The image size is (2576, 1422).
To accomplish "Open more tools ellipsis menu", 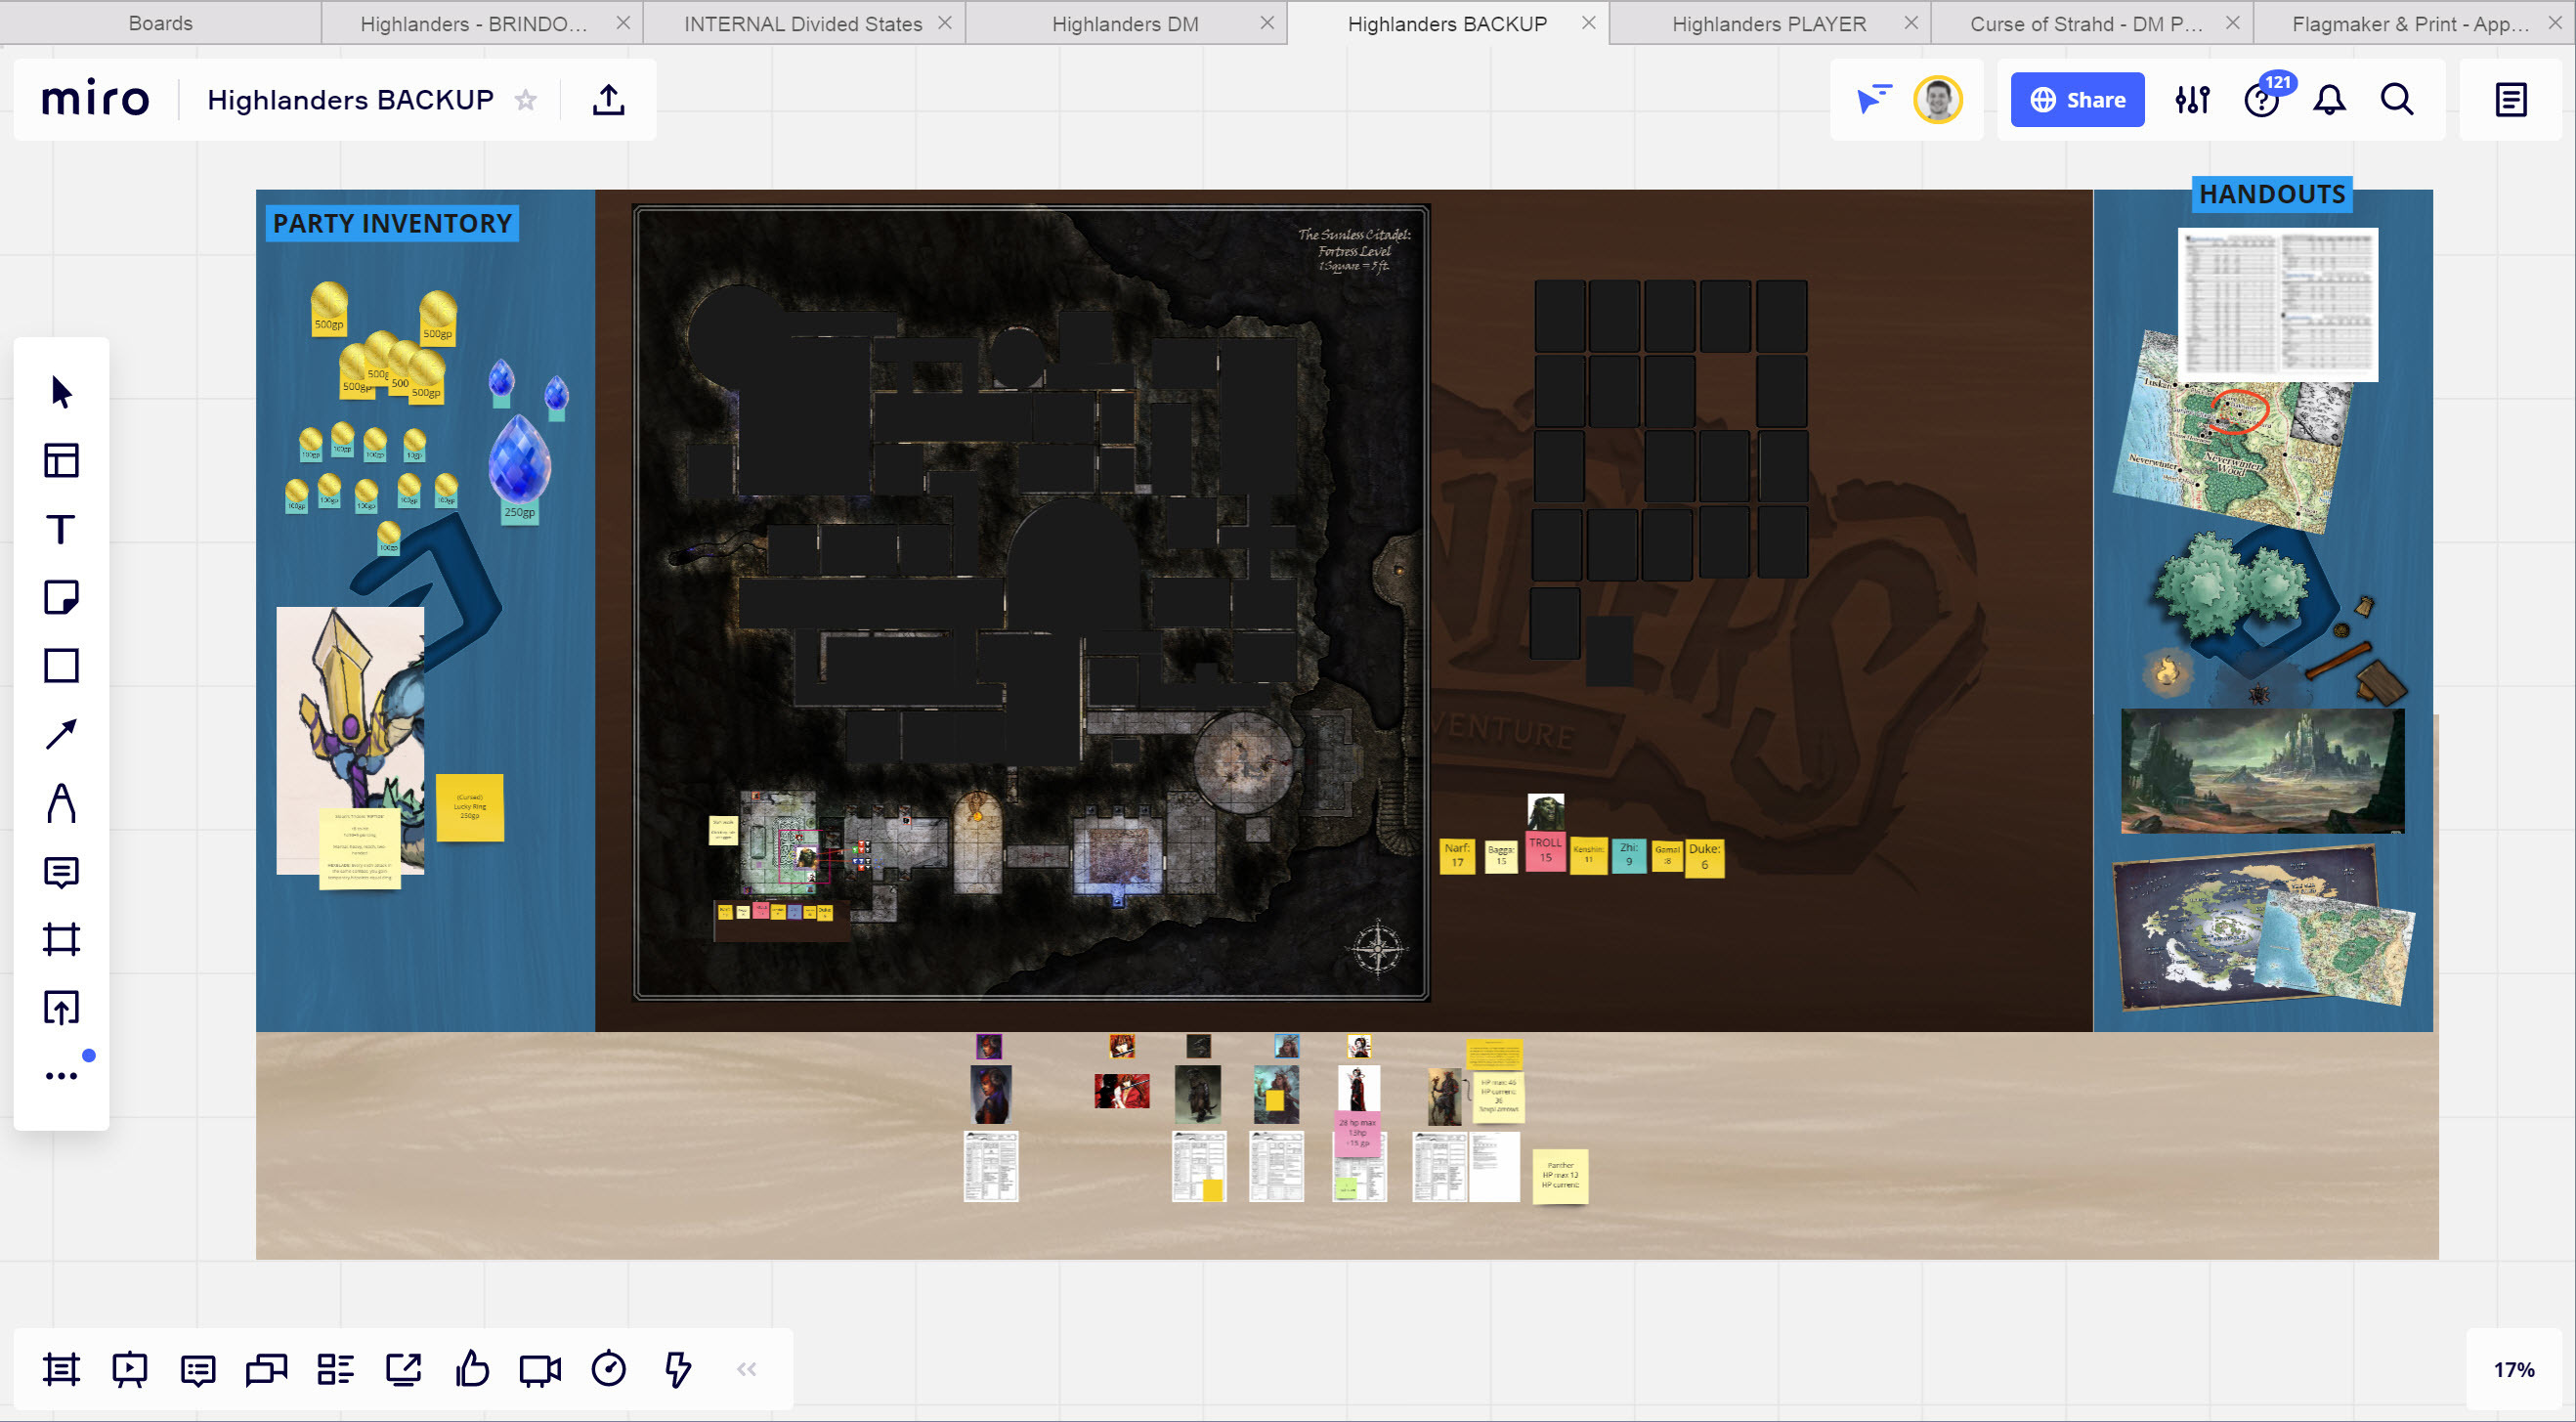I will (x=61, y=1076).
